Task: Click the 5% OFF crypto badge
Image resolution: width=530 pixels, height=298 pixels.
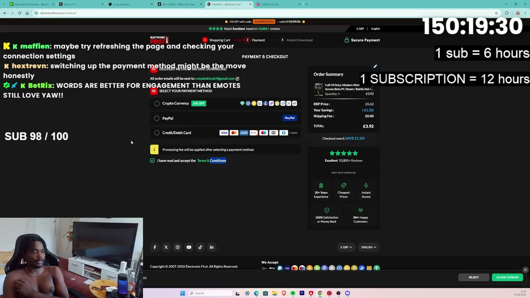Action: (199, 103)
